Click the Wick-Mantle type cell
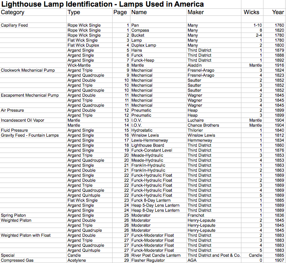 [89, 65]
